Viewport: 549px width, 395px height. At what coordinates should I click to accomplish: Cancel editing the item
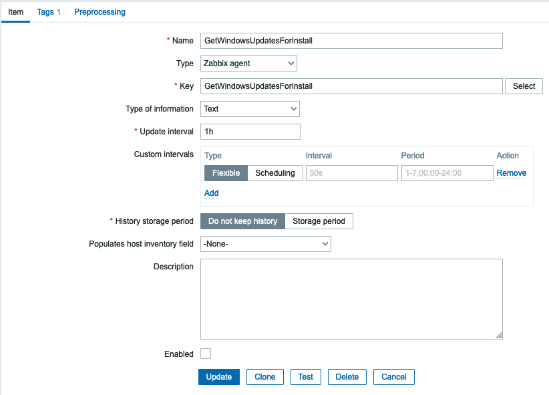[394, 377]
